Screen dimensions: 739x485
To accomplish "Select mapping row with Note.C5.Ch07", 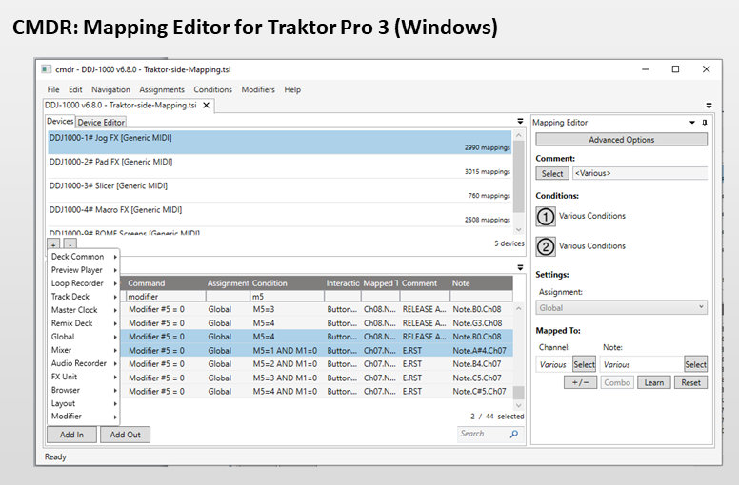I will click(x=316, y=378).
